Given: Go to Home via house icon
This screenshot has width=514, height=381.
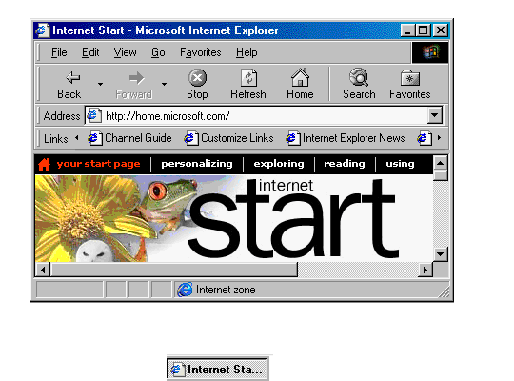Looking at the screenshot, I should point(300,77).
